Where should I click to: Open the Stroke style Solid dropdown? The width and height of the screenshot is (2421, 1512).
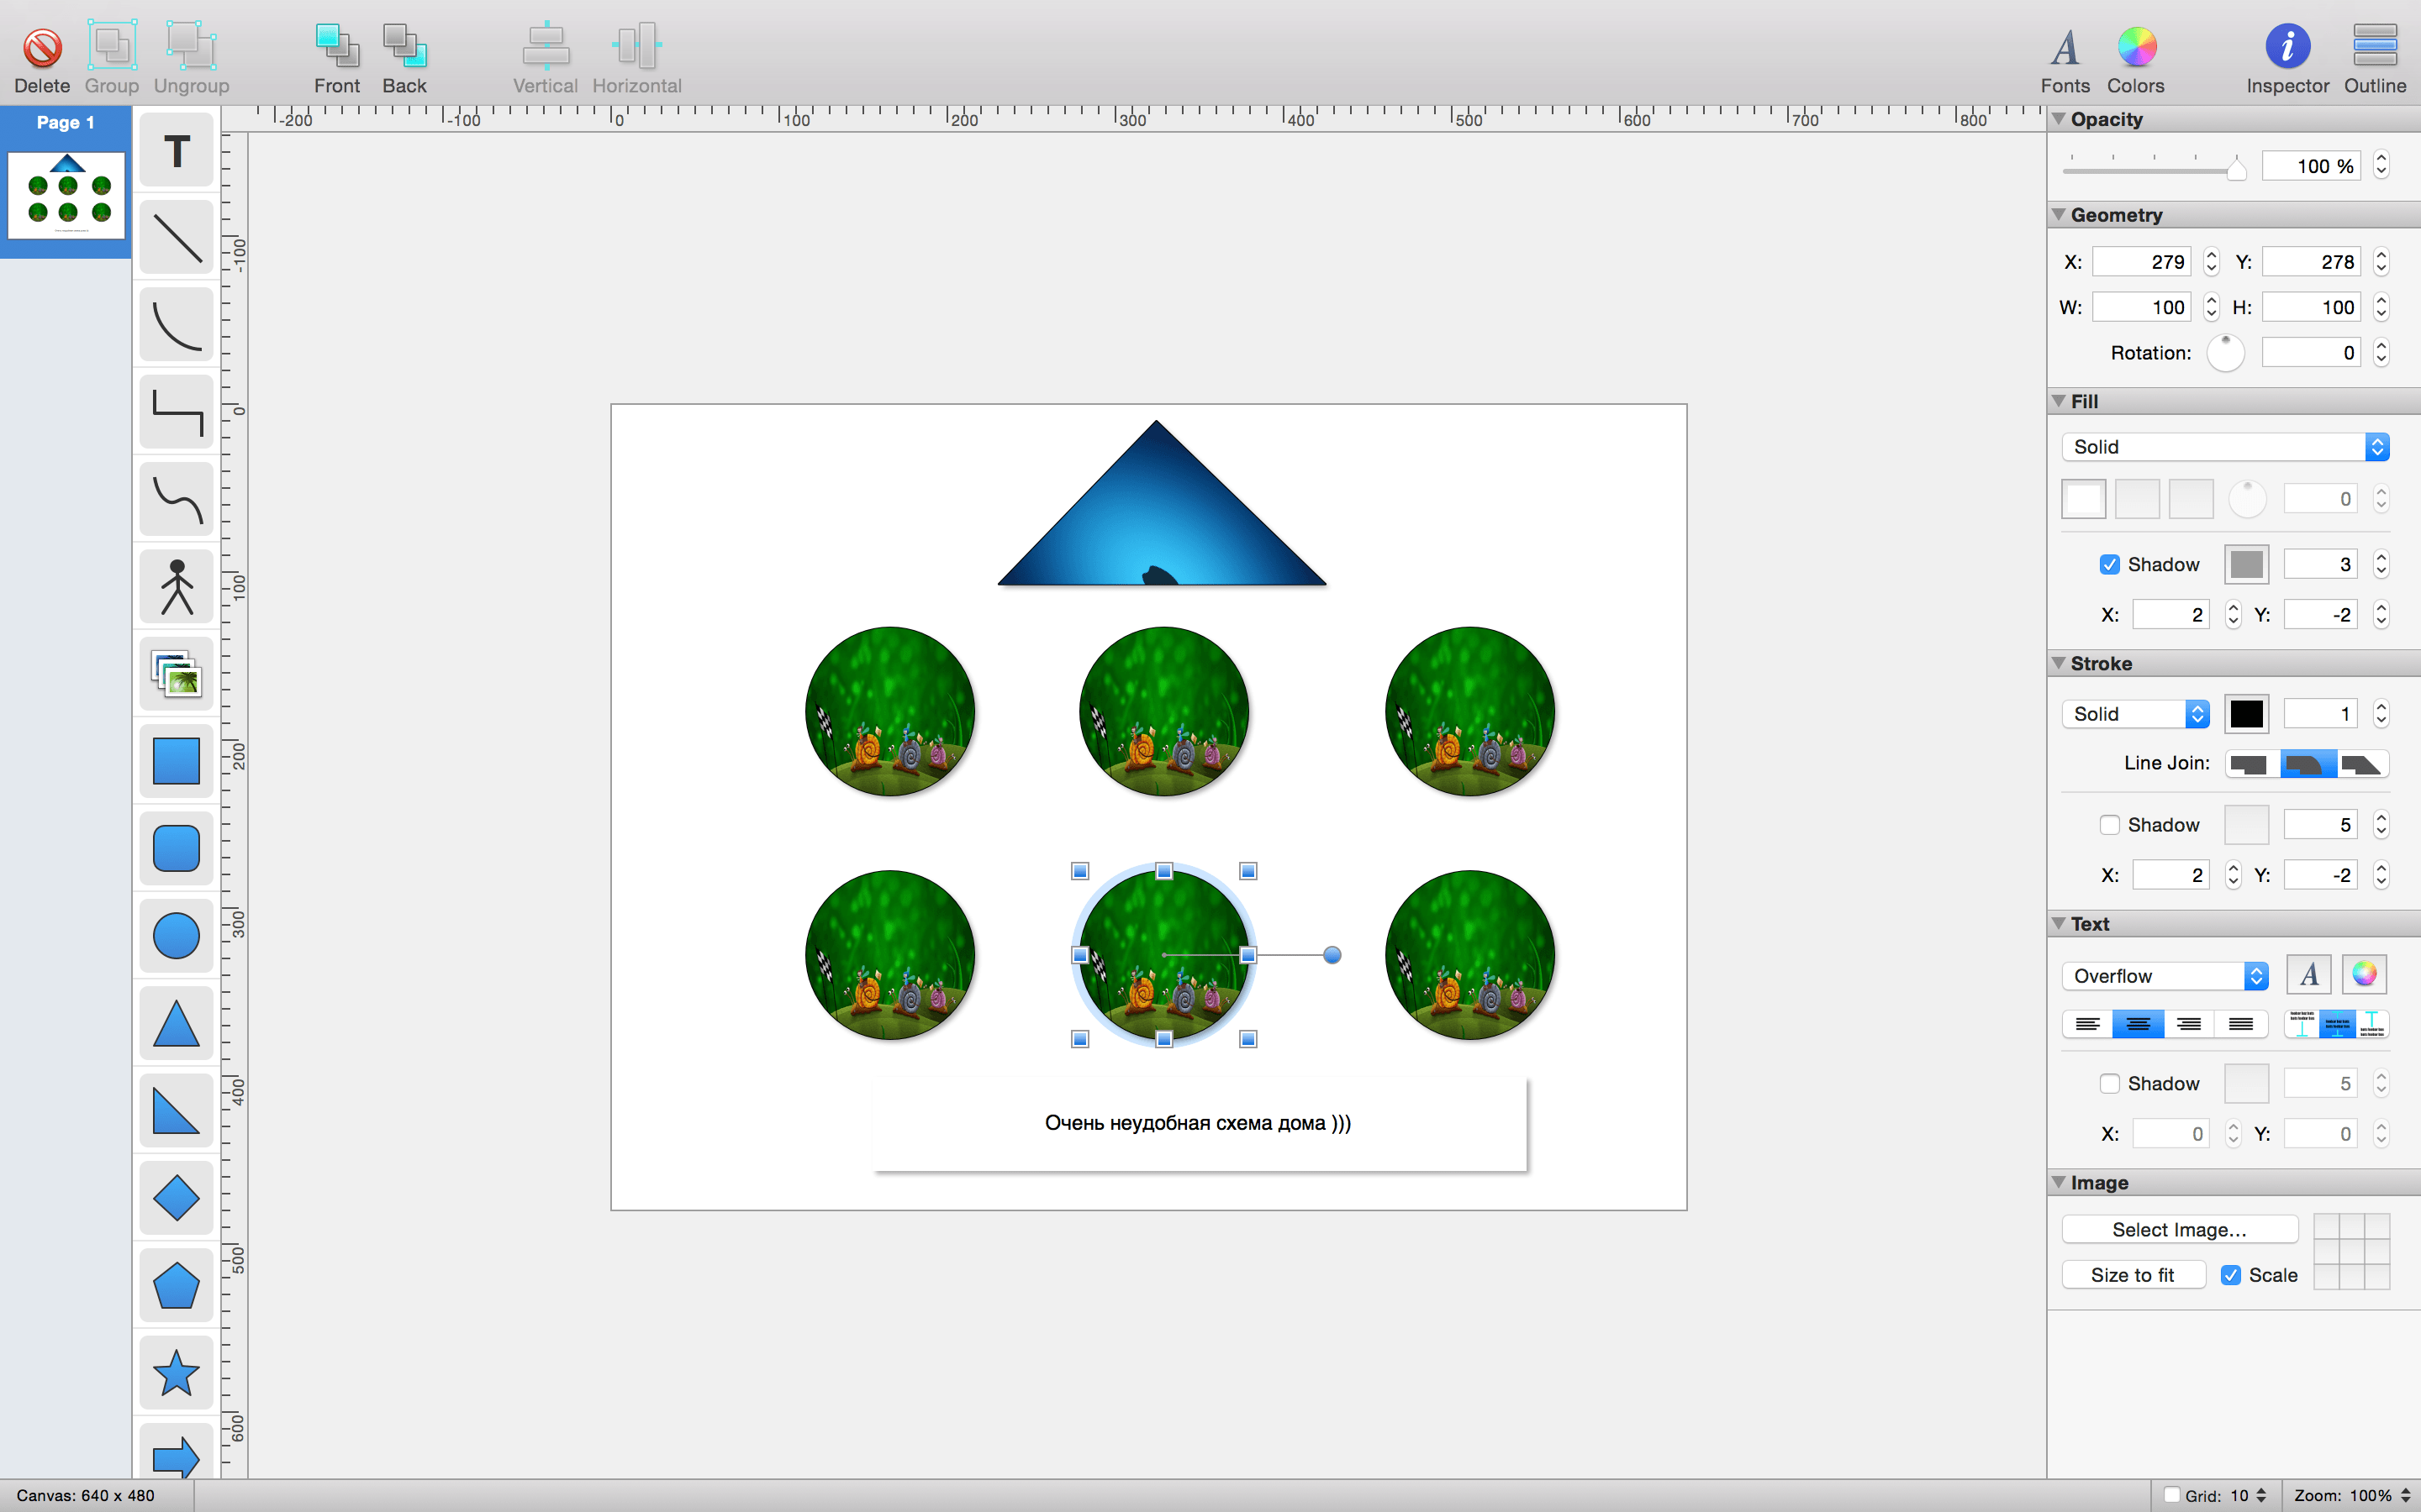point(2136,714)
